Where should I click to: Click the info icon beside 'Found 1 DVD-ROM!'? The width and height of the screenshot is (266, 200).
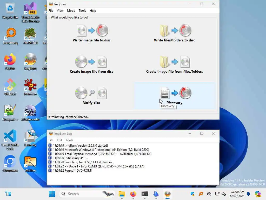click(x=50, y=170)
